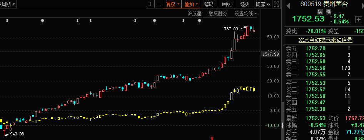Click the 1787.00 high price label
The width and height of the screenshot is (364, 140).
(x=230, y=29)
